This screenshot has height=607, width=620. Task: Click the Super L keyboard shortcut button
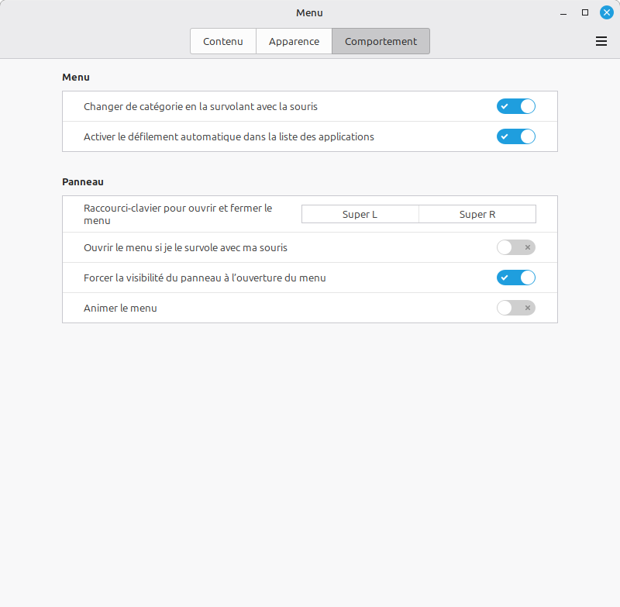click(x=360, y=214)
